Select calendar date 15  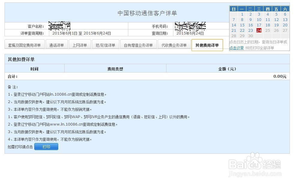[x=242, y=25]
